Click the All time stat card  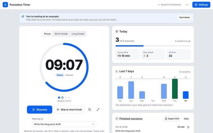click(x=179, y=54)
